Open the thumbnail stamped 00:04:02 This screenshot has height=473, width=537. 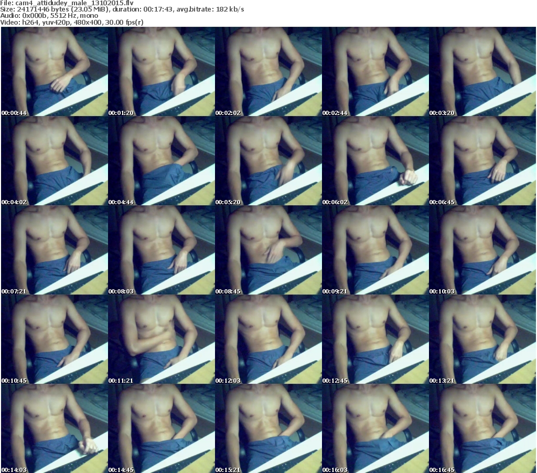pyautogui.click(x=55, y=161)
